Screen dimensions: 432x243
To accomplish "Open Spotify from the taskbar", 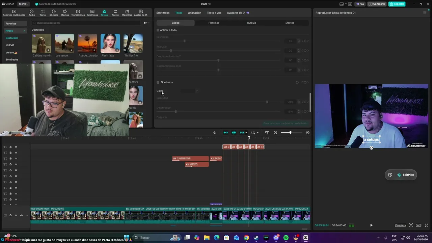I will [x=286, y=238].
